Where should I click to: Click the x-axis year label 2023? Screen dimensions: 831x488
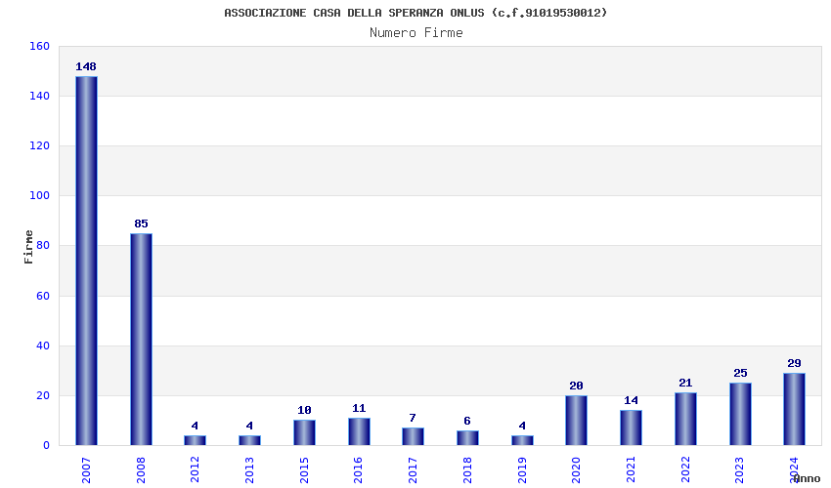pos(740,470)
